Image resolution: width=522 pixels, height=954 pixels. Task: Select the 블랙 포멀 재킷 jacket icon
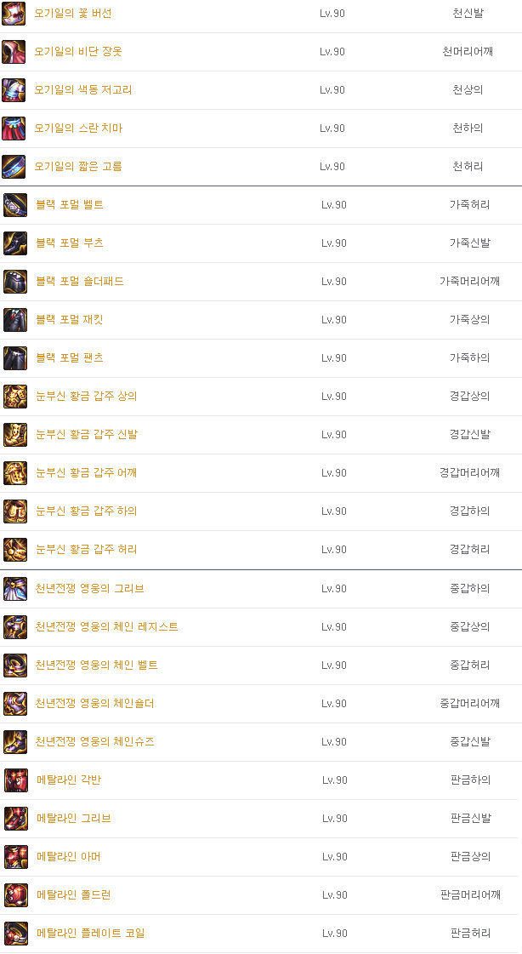15,320
